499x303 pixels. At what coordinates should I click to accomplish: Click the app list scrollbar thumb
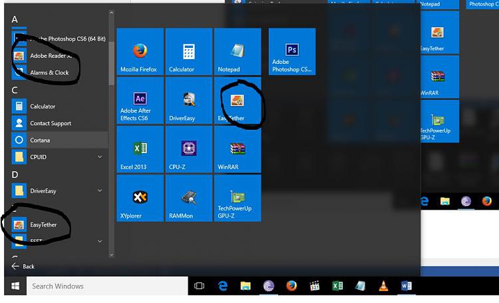(111, 63)
